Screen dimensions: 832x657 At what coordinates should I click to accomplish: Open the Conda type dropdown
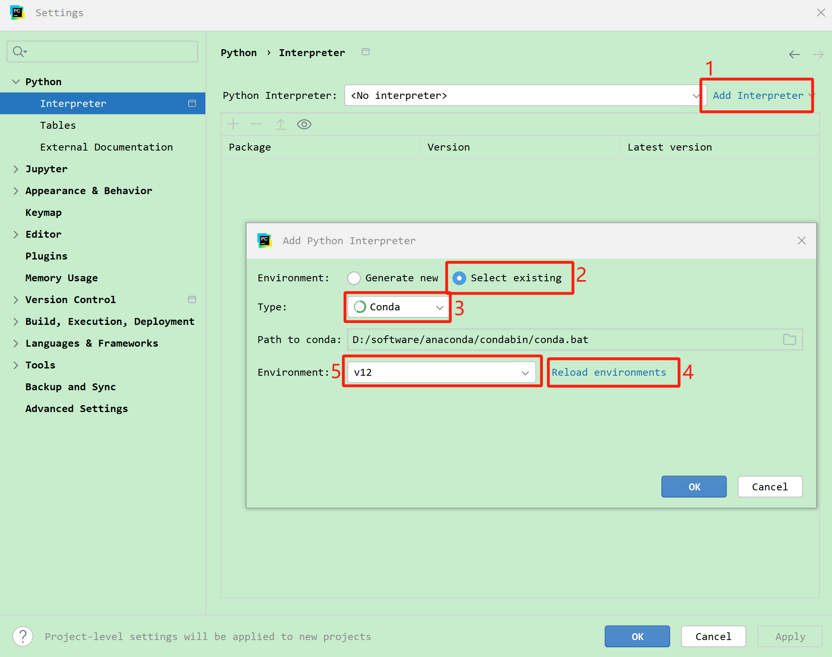[398, 307]
